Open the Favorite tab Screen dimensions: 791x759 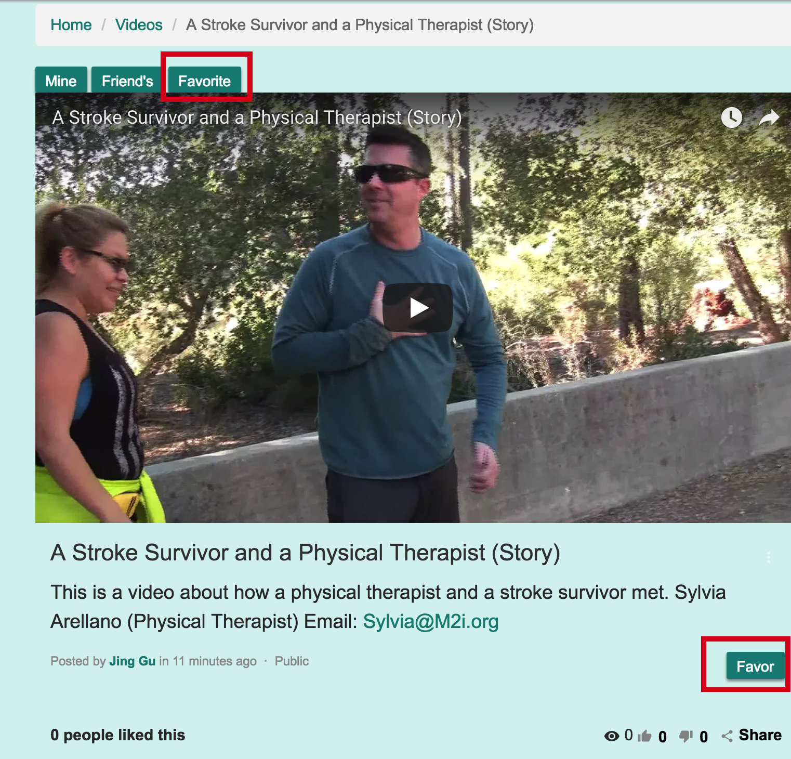(204, 80)
